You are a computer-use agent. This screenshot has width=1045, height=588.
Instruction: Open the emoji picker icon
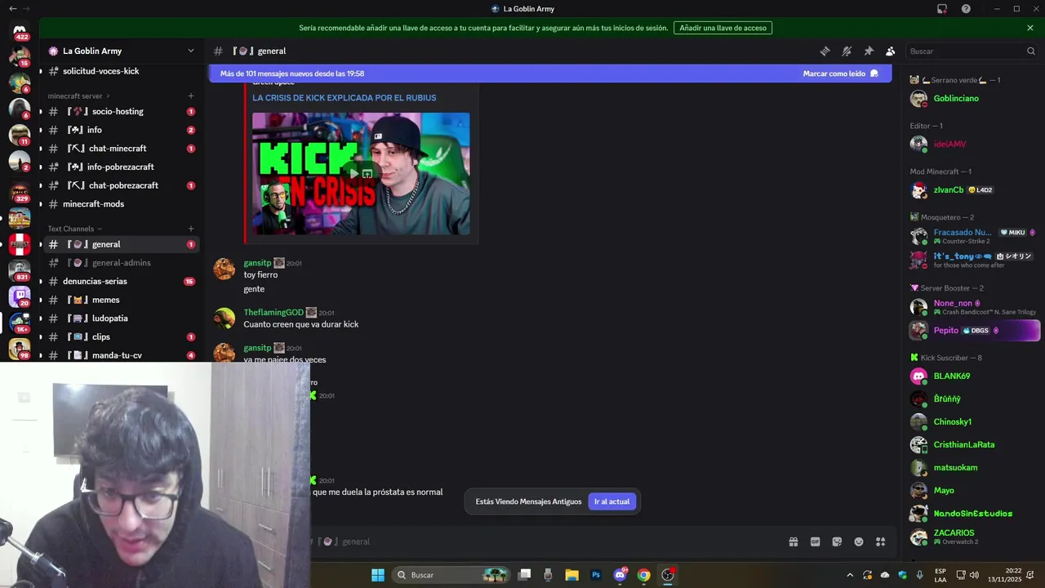(x=859, y=541)
